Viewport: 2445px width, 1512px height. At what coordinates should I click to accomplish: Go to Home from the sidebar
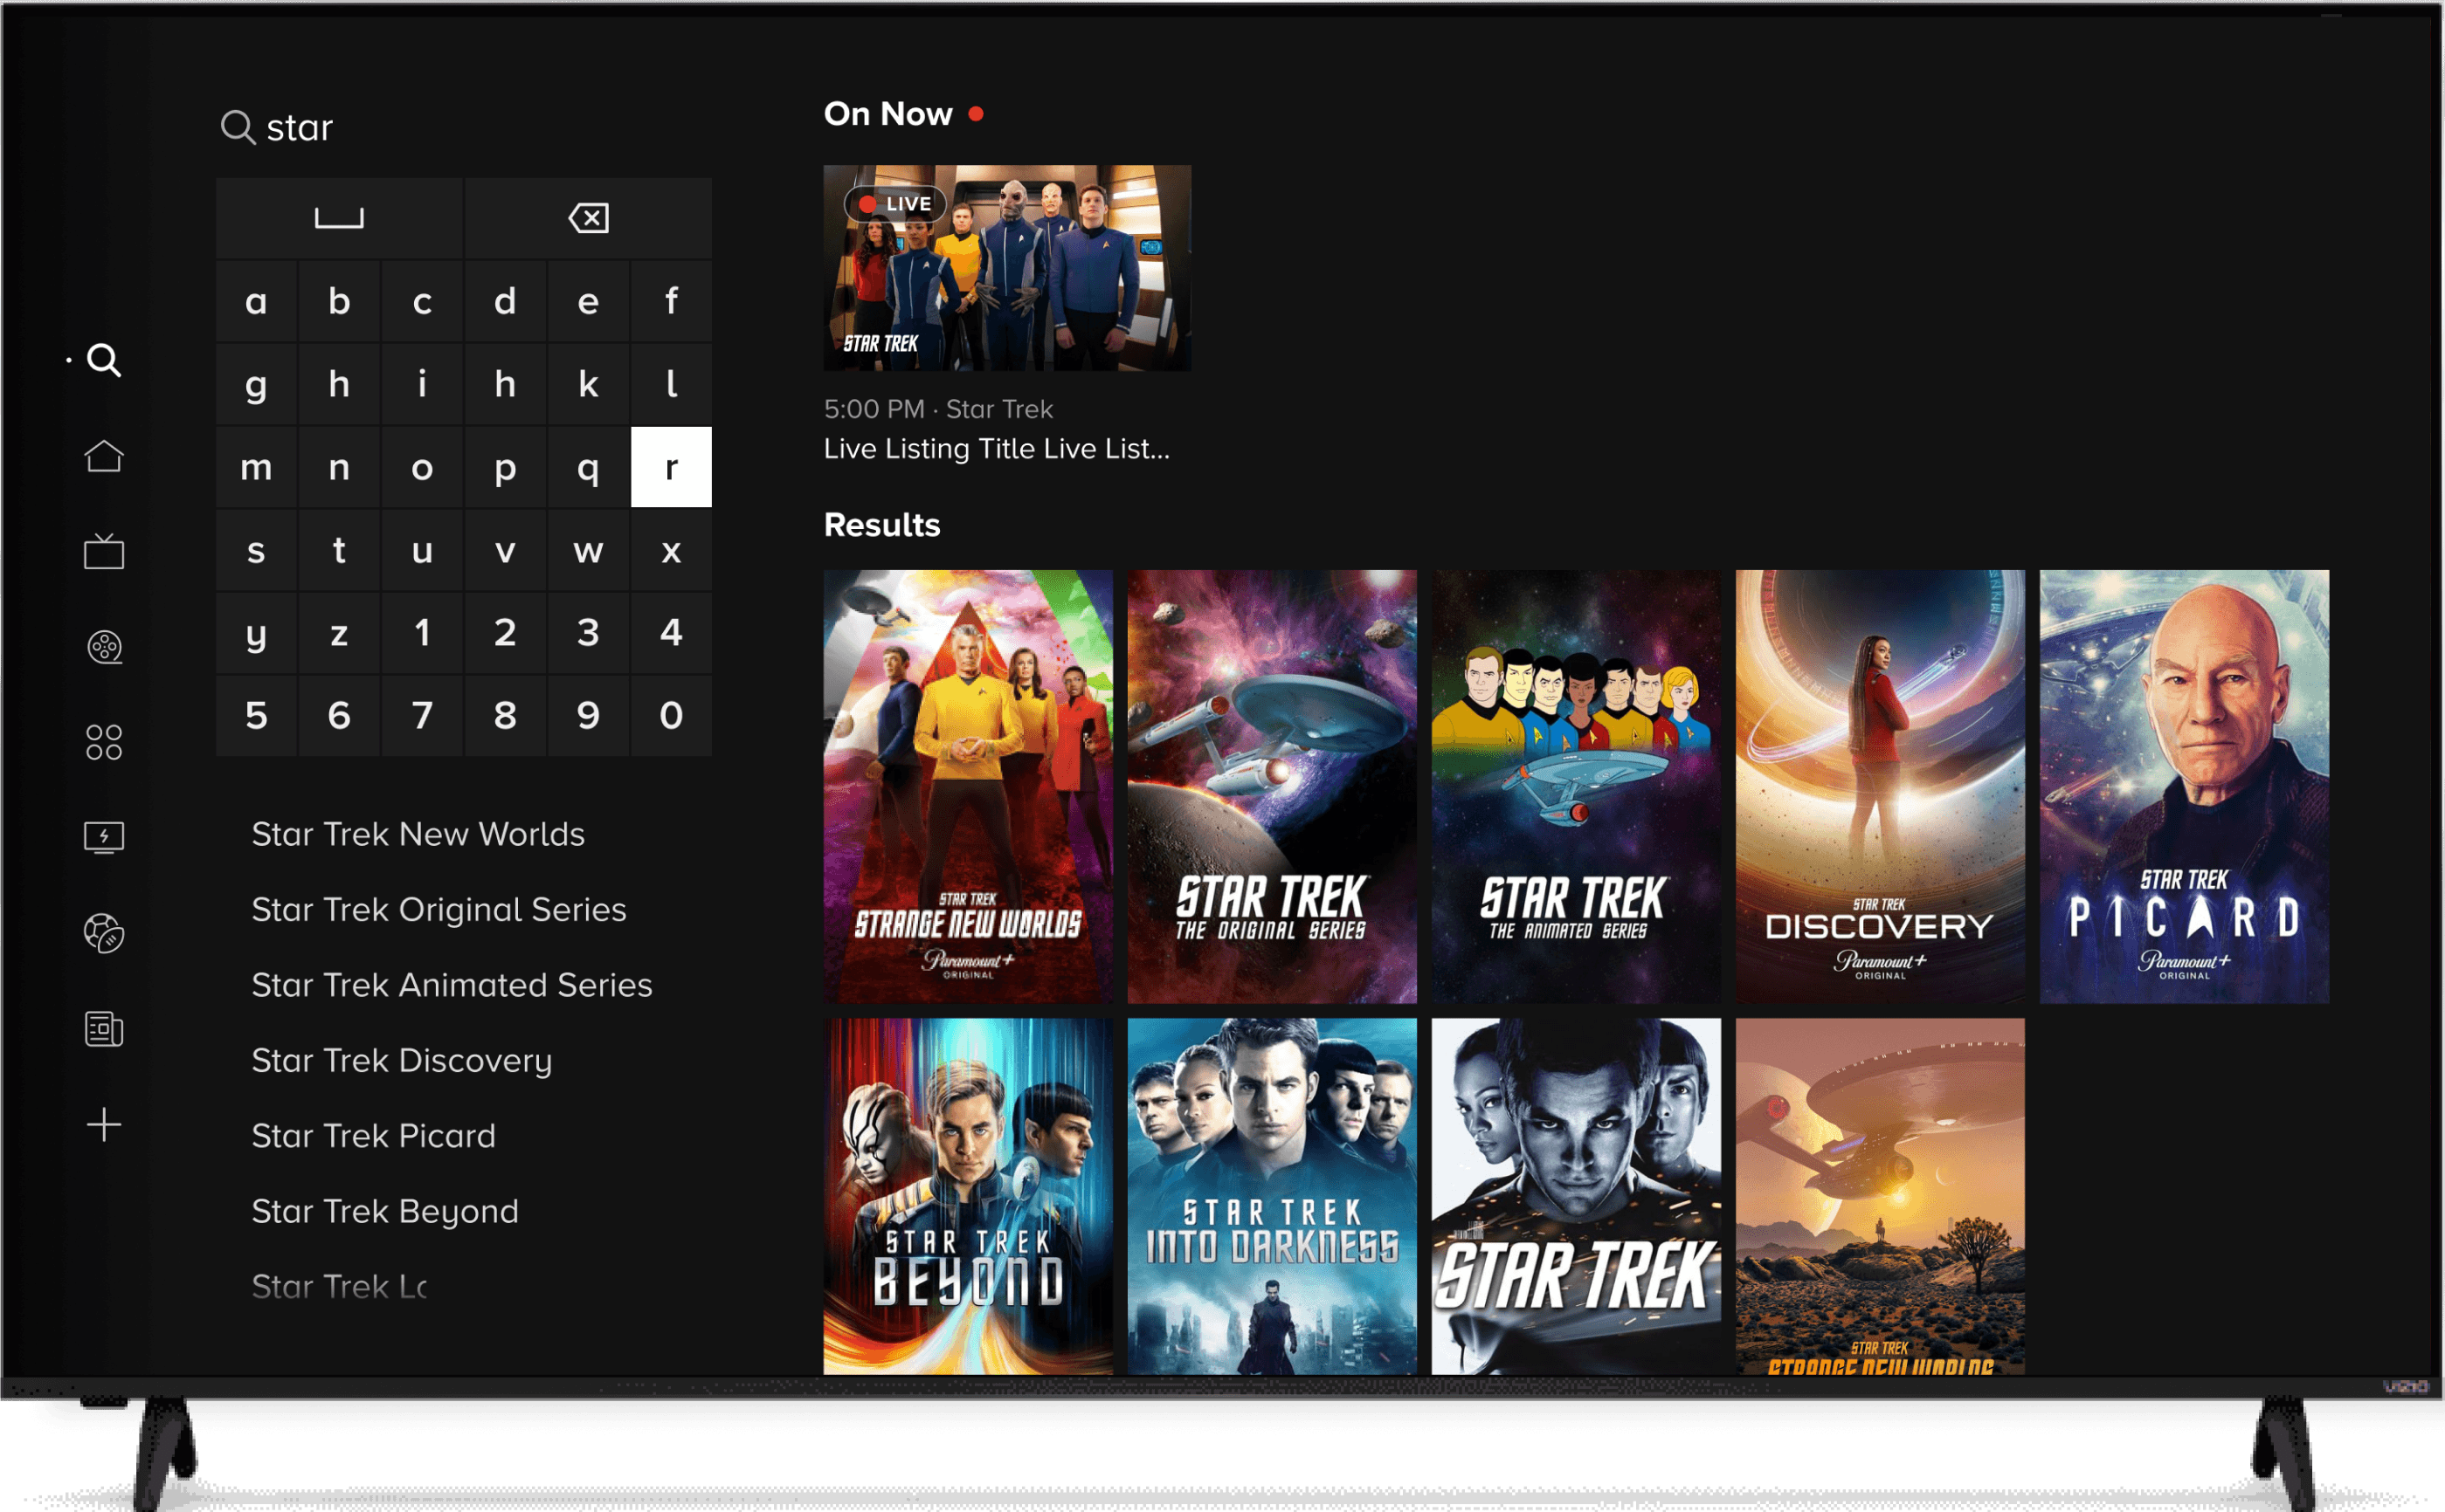[104, 456]
